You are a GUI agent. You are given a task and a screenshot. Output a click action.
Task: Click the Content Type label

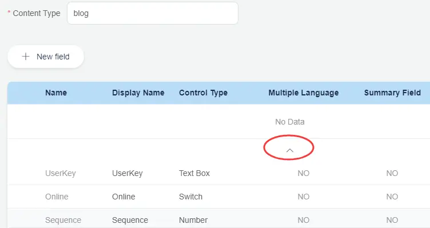37,13
